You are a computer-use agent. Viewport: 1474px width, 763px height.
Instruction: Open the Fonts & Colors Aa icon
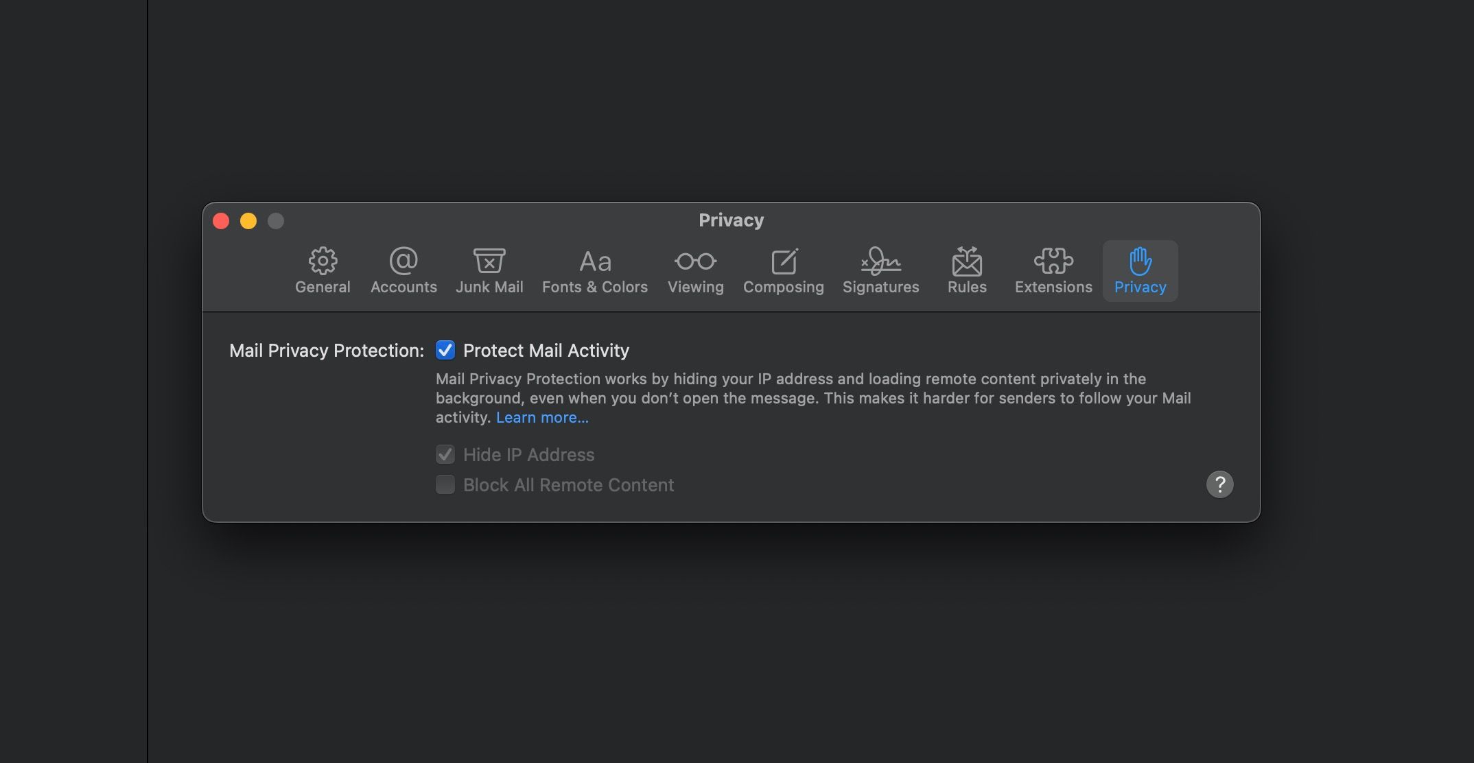tap(595, 261)
